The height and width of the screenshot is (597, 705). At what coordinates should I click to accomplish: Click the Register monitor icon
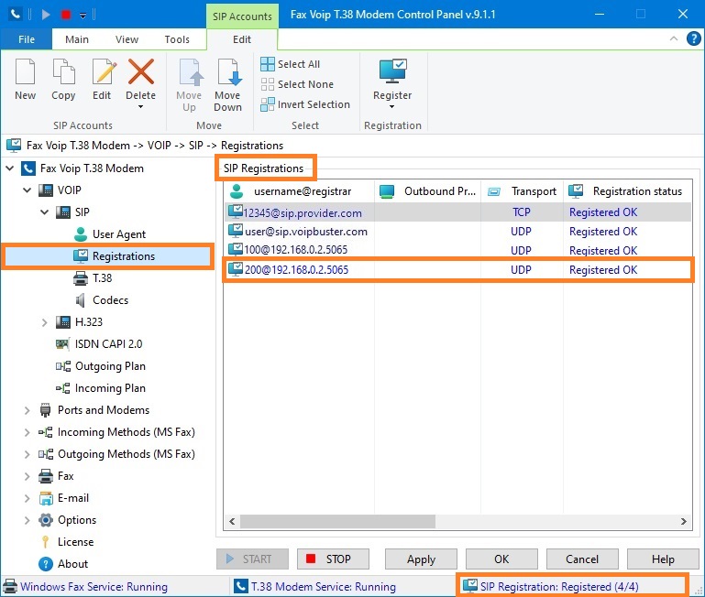click(392, 71)
